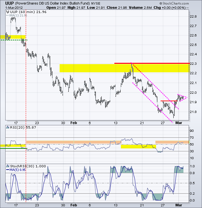Click the price-bar icon beside UUP (60 min)
Image resolution: width=202 pixels, height=208 pixels.
8,12
